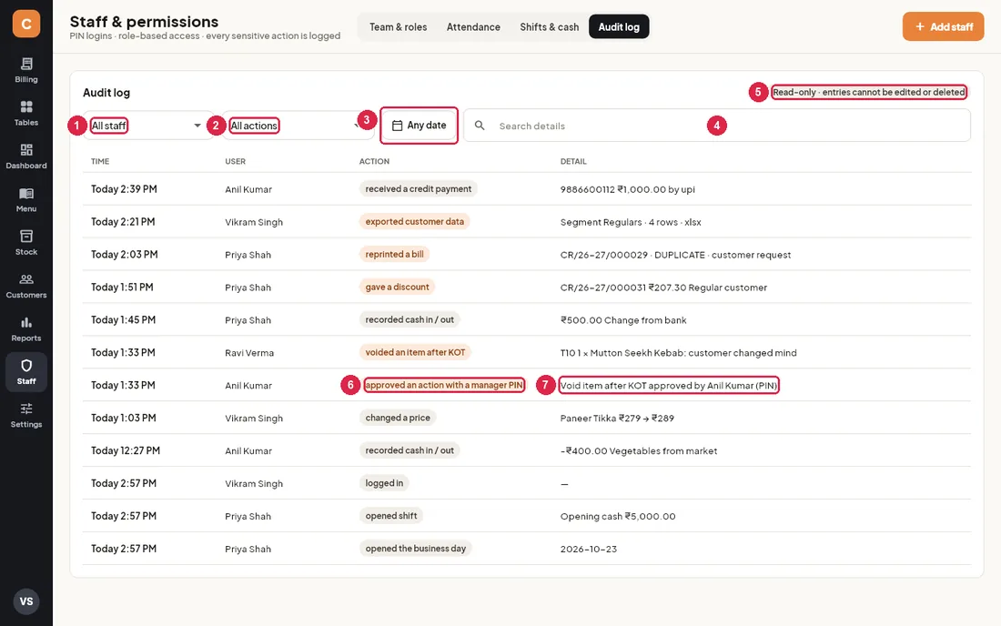The image size is (1001, 626).
Task: Go to Tables in the sidebar
Action: click(26, 114)
